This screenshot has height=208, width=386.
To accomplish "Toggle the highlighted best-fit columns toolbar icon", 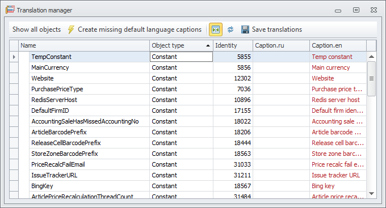I will (215, 29).
